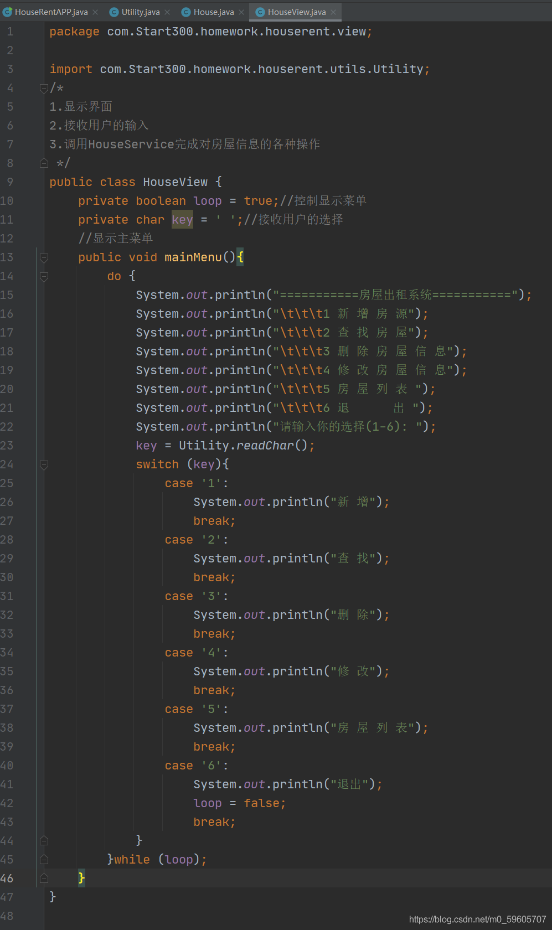The width and height of the screenshot is (552, 930).
Task: Click the case '1' label
Action: (197, 483)
